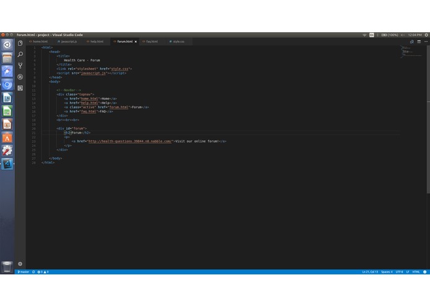Viewport: 430px width, 306px height.
Task: Click the Visual Studio Code dock icon
Action: [x=7, y=164]
